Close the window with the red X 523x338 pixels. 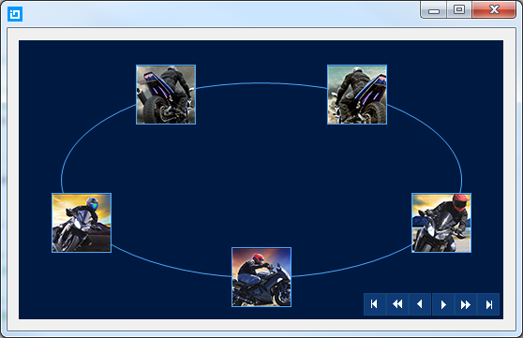(494, 9)
